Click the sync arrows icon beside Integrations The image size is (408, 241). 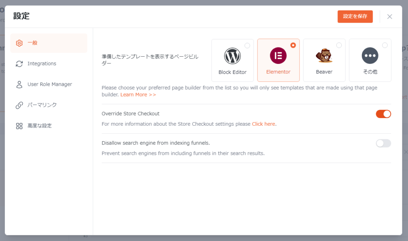(19, 64)
